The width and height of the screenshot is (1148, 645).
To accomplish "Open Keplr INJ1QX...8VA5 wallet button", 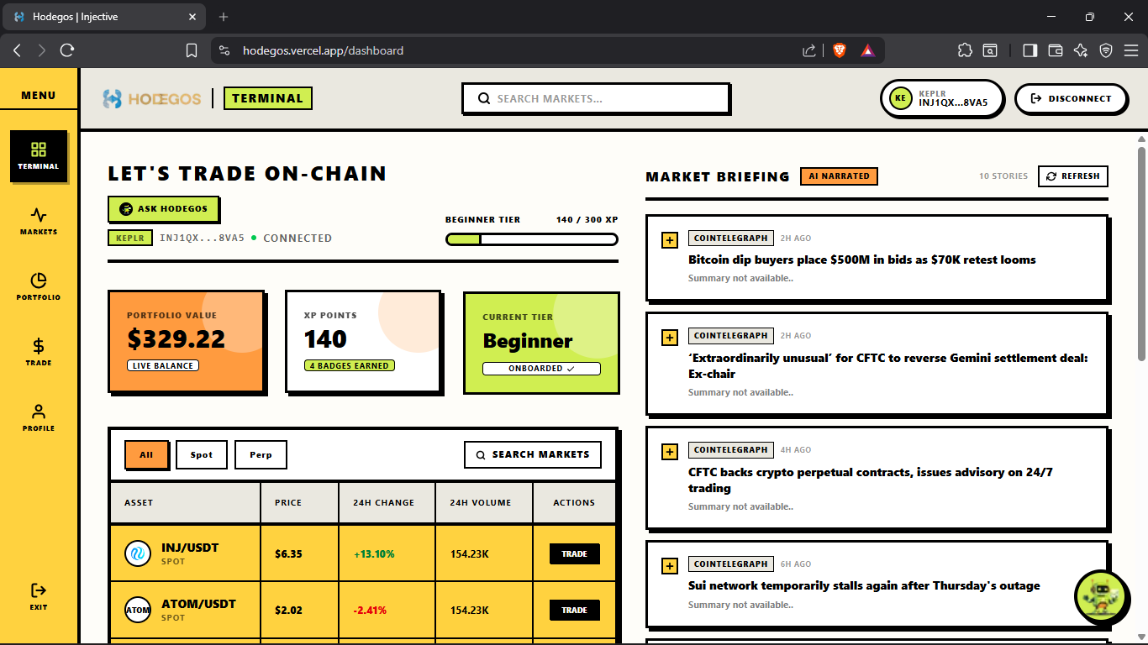I will coord(942,98).
